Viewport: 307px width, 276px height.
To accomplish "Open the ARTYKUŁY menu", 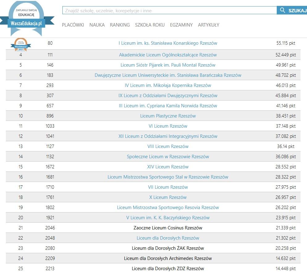I will point(208,25).
